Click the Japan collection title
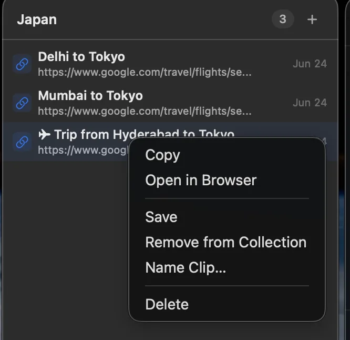This screenshot has width=350, height=340. point(37,19)
